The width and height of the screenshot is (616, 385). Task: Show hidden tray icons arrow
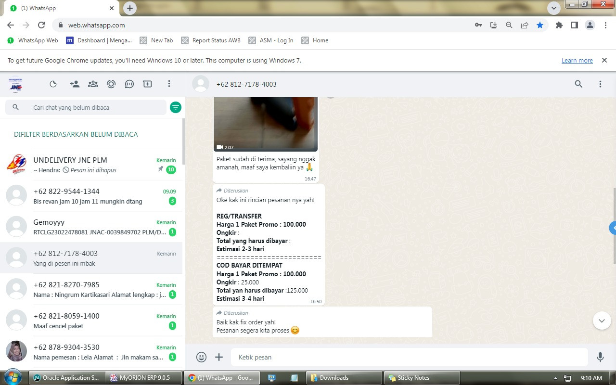pyautogui.click(x=556, y=378)
